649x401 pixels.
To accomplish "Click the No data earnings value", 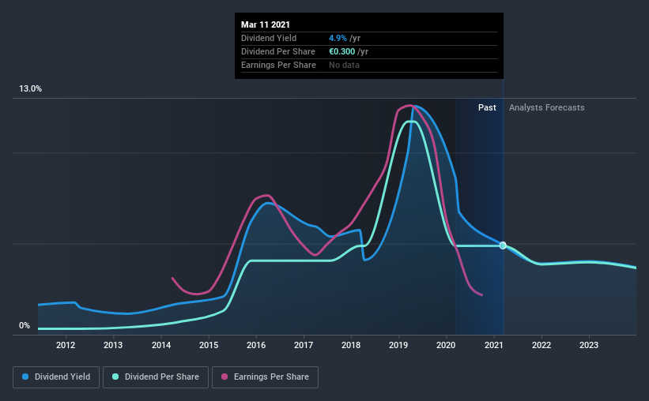I will 344,65.
